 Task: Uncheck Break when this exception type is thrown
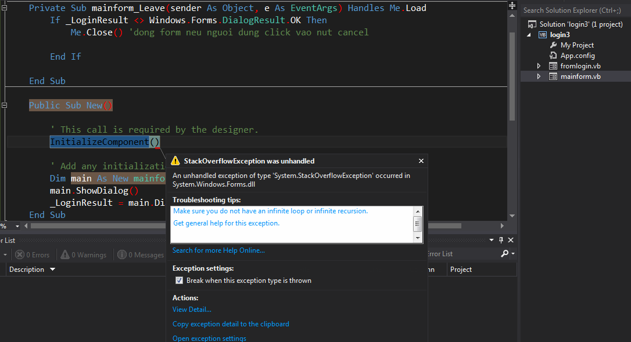pos(179,279)
